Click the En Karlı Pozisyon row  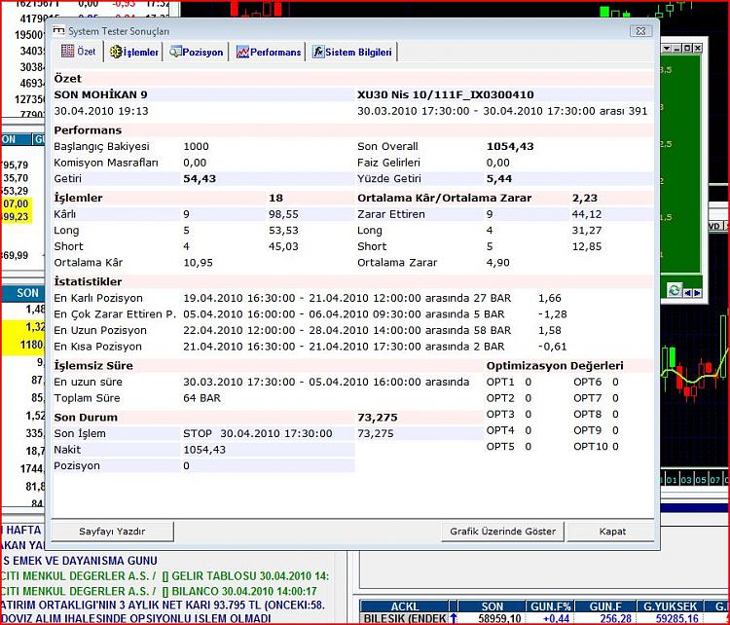click(308, 298)
